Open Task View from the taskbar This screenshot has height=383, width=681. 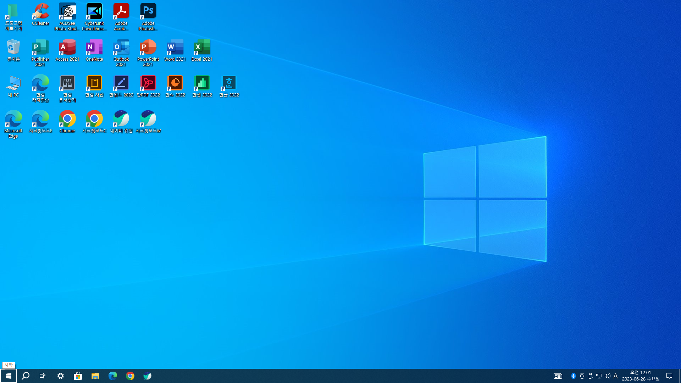tap(43, 376)
